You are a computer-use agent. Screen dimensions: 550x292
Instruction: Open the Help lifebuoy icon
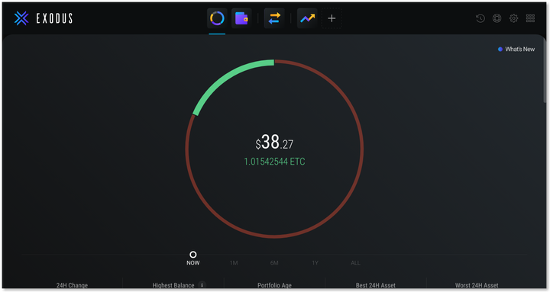497,18
